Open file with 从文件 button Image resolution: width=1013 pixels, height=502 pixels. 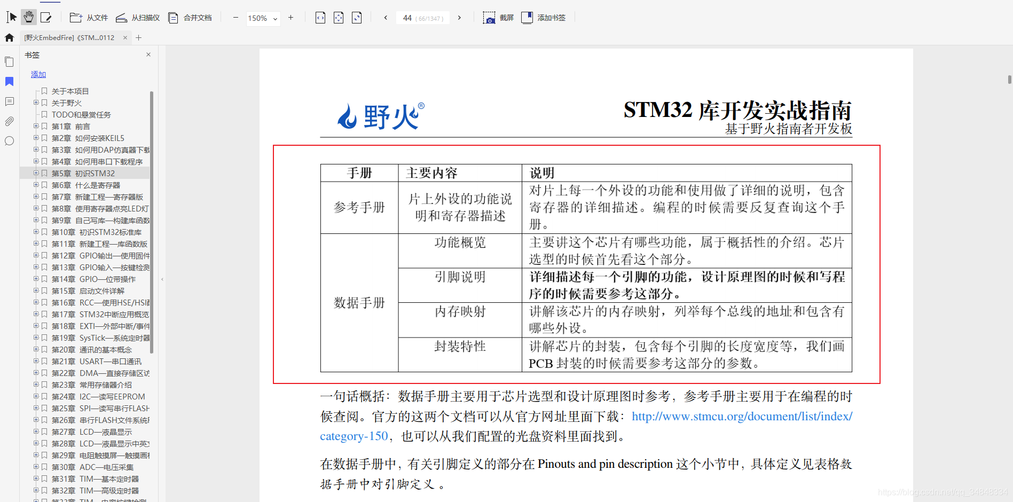point(89,18)
